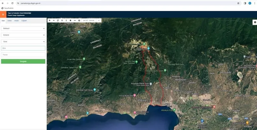Switch to the Analiz tab
This screenshot has width=257, height=130.
click(16, 21)
